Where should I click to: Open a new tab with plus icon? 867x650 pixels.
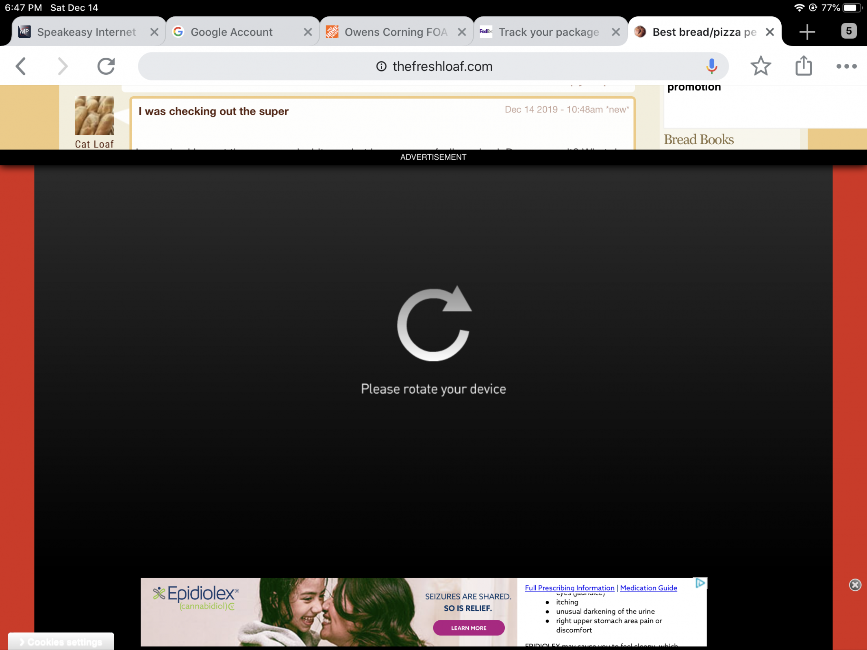(807, 32)
